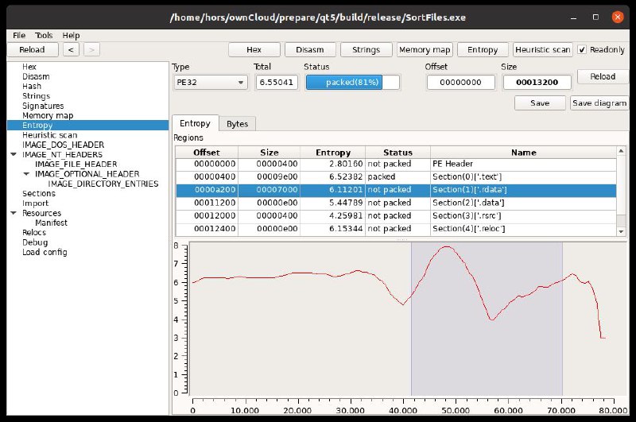Select Debug in the sidebar tree

pyautogui.click(x=35, y=242)
